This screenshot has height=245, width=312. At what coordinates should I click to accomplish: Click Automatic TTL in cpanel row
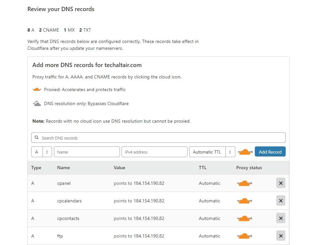[x=210, y=183]
